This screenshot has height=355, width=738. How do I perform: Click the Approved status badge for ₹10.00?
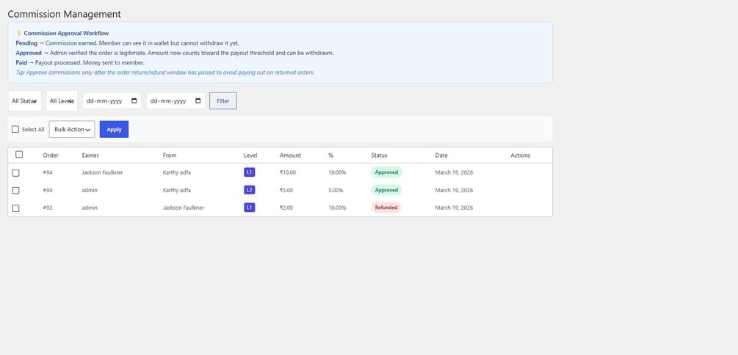click(386, 172)
